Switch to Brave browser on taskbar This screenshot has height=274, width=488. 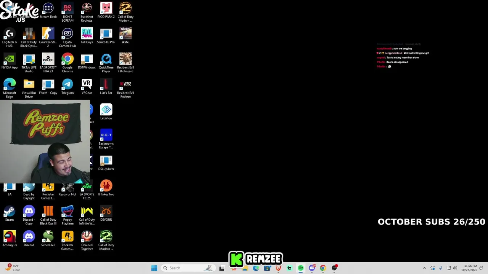278,268
